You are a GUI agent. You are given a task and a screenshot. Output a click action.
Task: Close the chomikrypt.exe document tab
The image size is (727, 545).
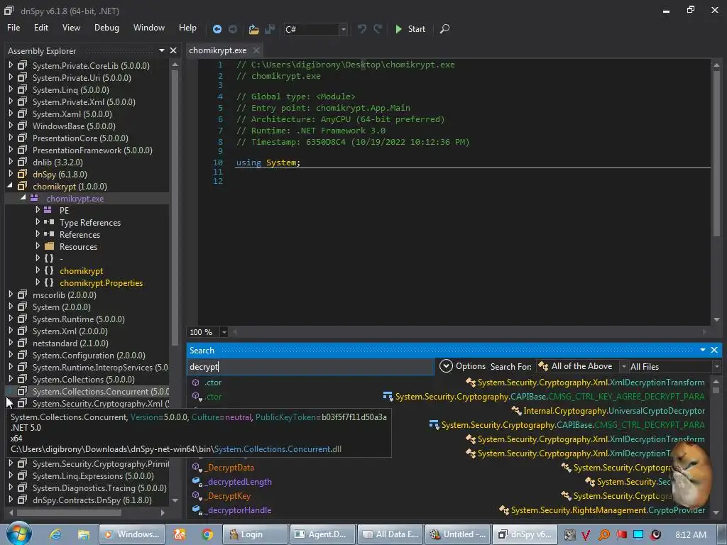point(256,50)
